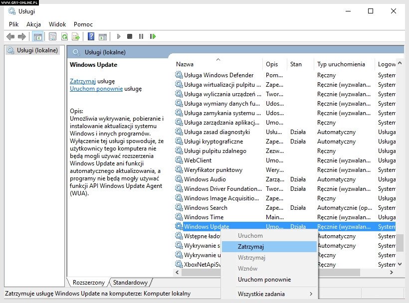Click the Stop service square icon
409x303 pixels.
pos(130,36)
